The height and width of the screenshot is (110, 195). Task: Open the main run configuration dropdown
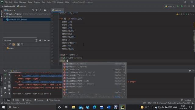coord(170,6)
